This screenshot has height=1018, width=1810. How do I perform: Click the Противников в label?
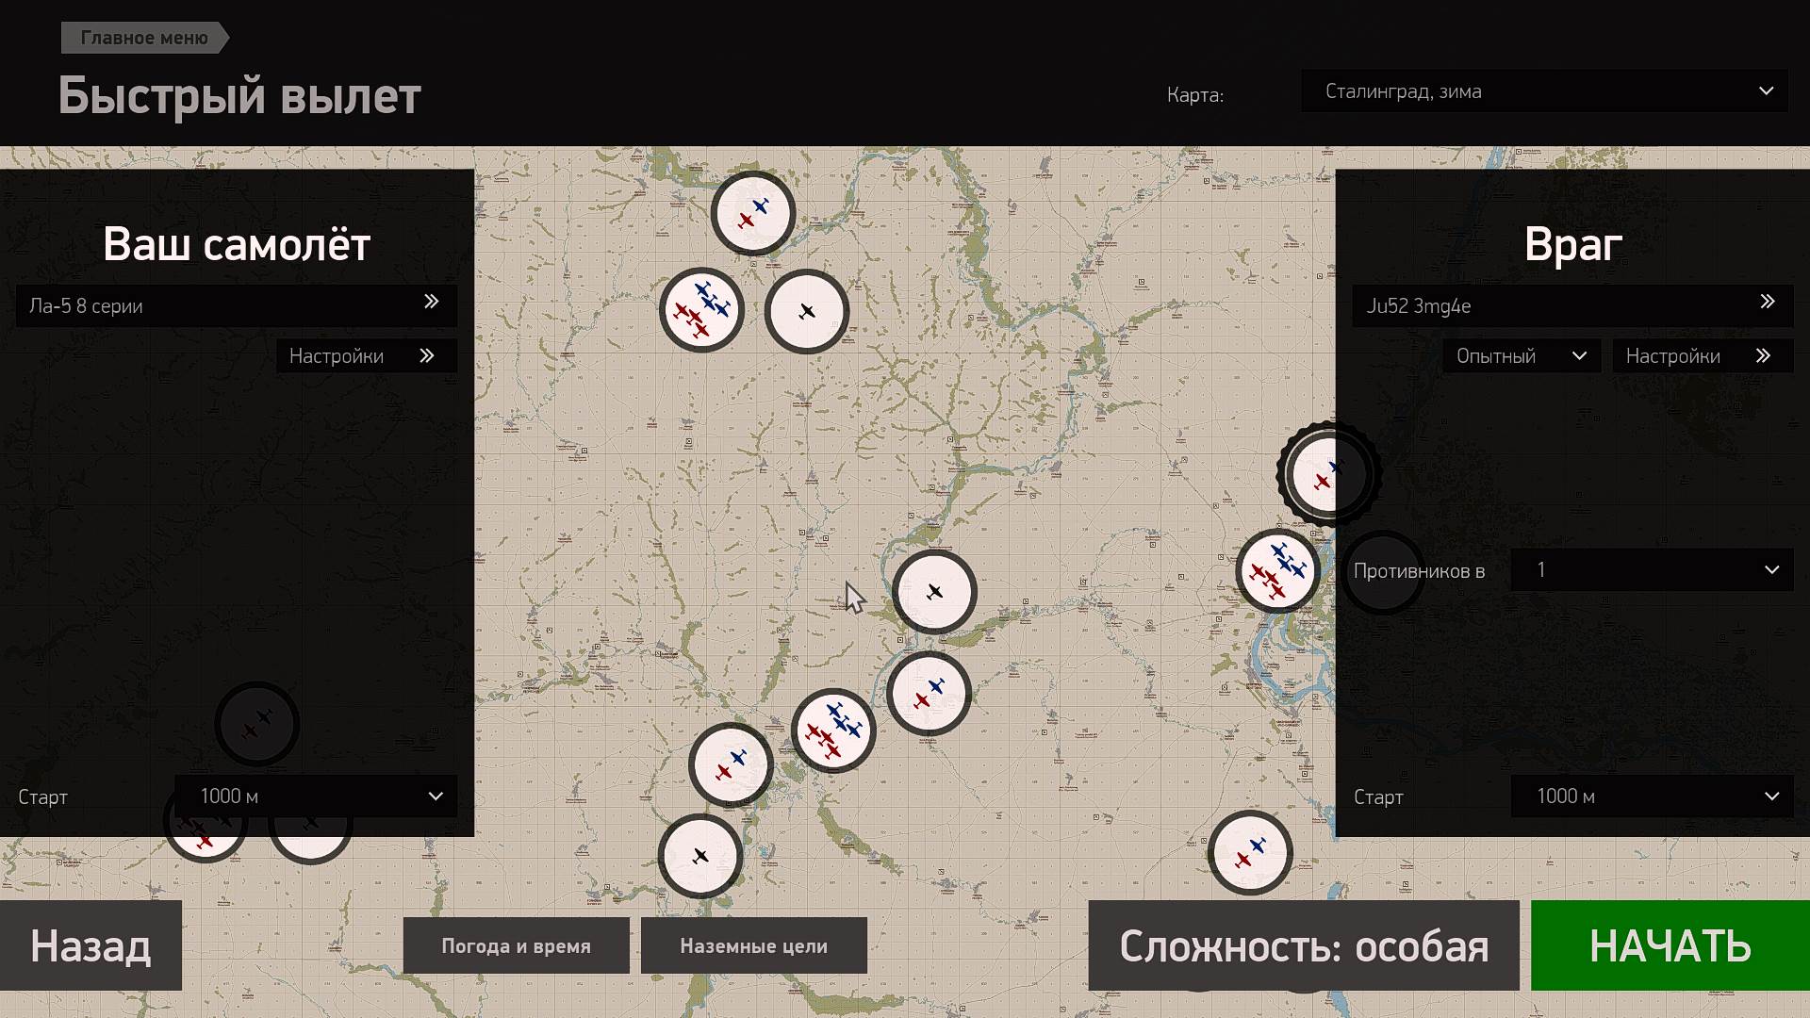point(1419,571)
